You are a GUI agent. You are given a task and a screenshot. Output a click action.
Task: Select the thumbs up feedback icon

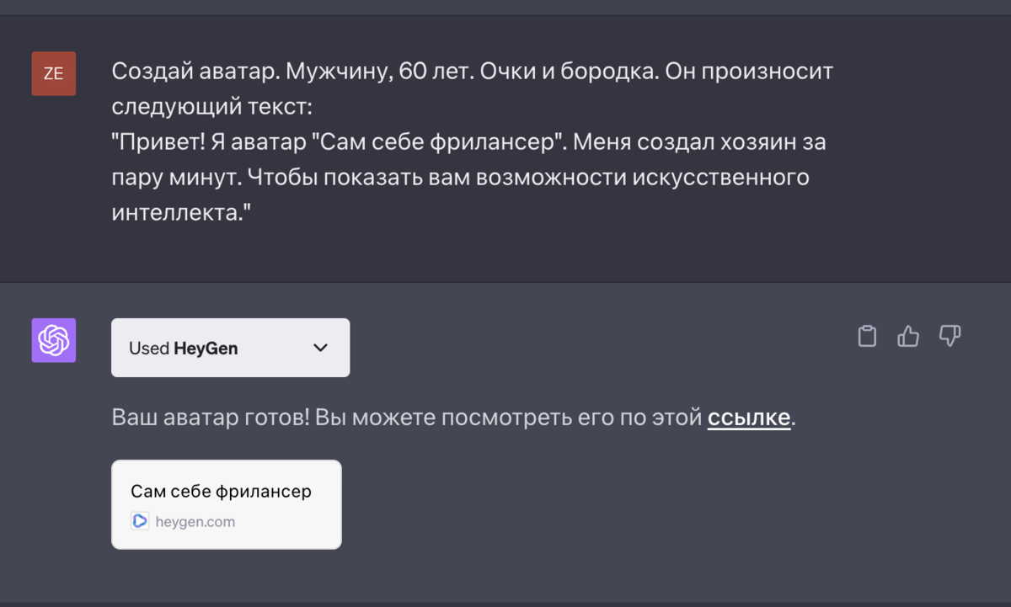pos(908,336)
